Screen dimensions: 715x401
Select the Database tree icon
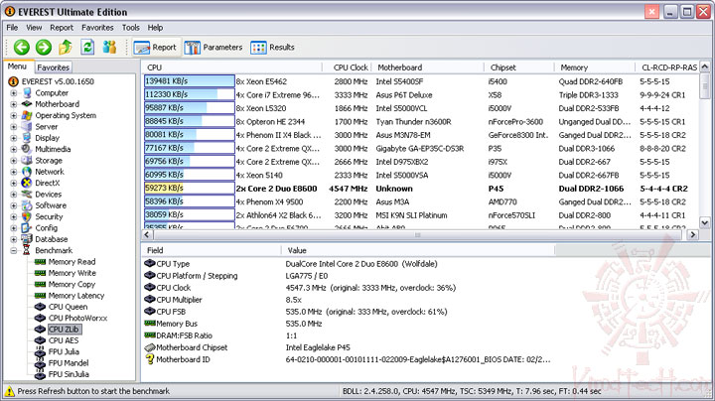click(27, 239)
